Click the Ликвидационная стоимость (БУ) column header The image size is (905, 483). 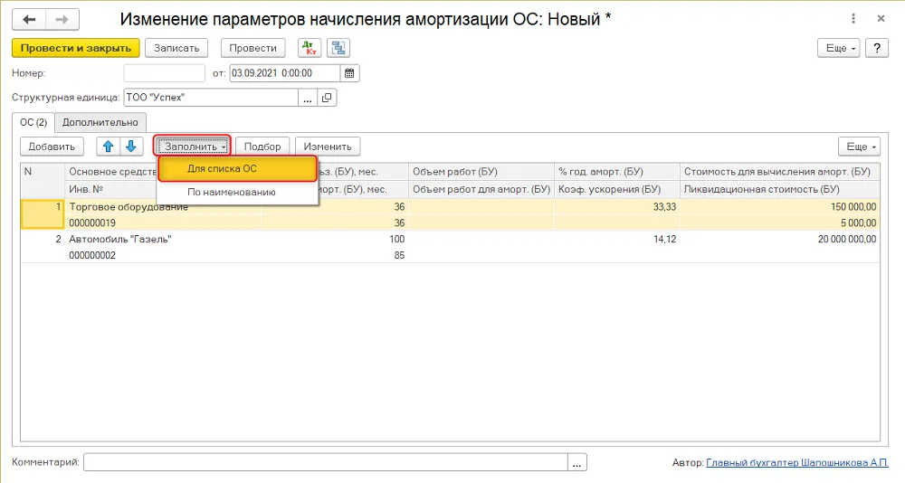[780, 189]
